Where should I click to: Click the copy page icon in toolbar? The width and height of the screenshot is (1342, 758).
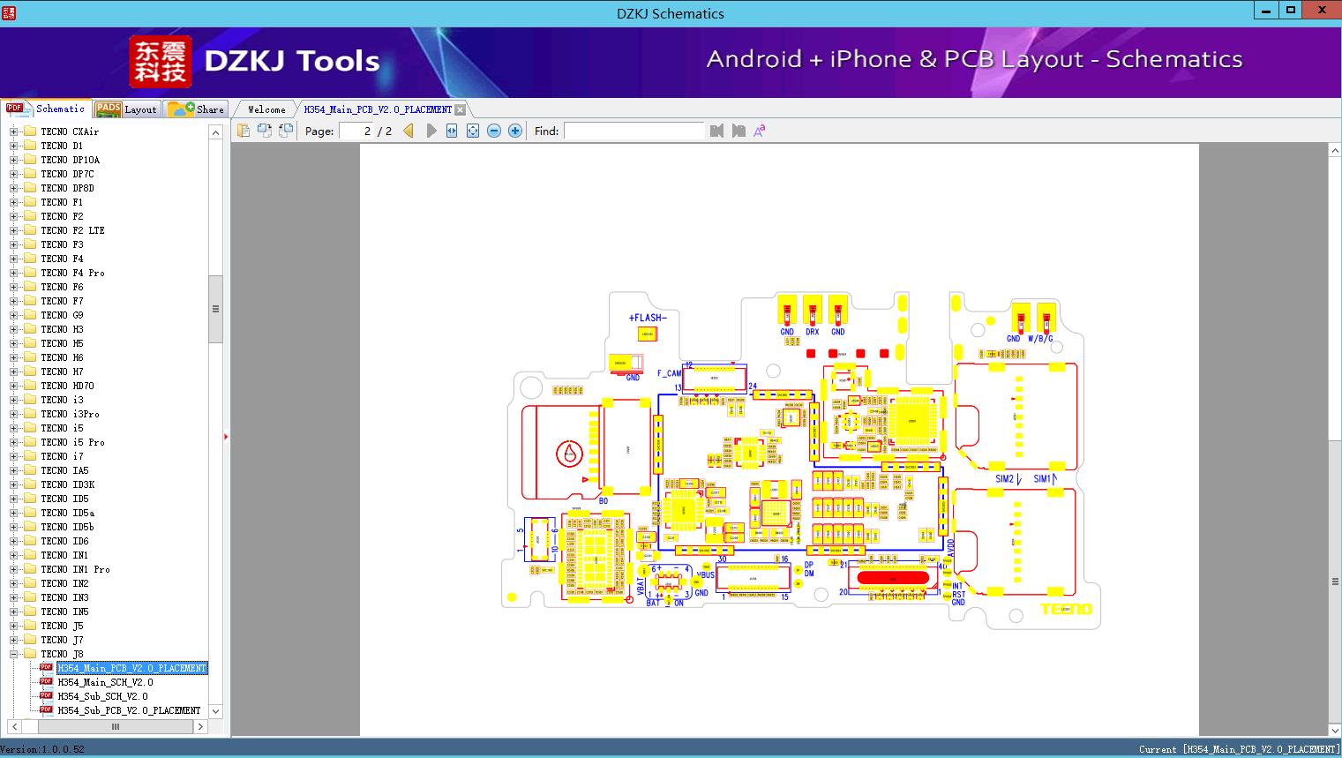pos(244,131)
